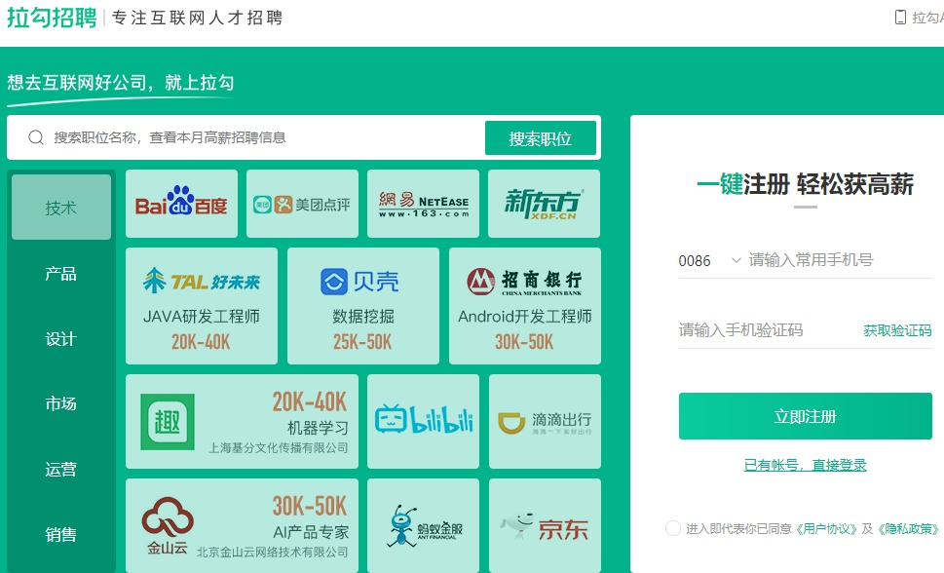The height and width of the screenshot is (573, 944).
Task: Open the 新东方 XDF.CN logo tile
Action: click(x=545, y=203)
